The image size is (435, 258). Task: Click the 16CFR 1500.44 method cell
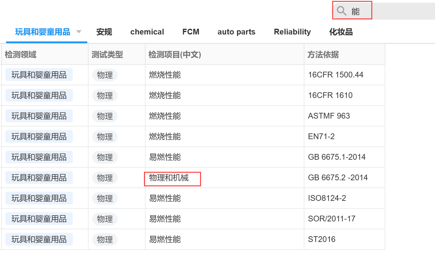(336, 75)
